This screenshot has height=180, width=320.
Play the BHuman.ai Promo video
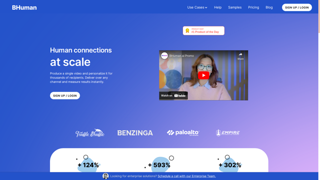point(203,75)
